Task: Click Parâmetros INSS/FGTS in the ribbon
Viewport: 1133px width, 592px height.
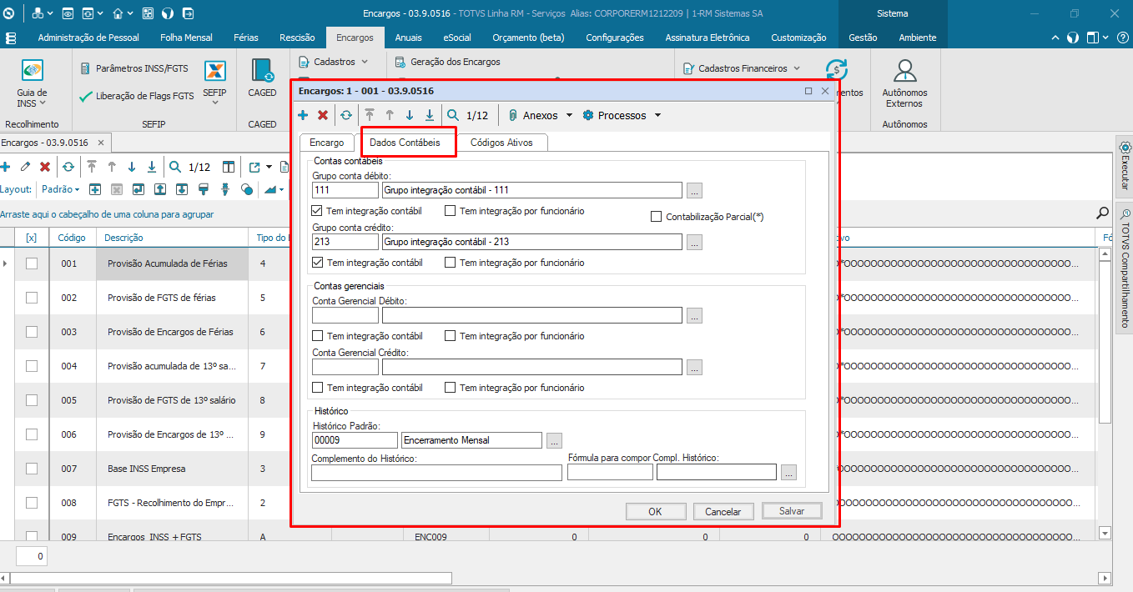Action: click(x=135, y=68)
